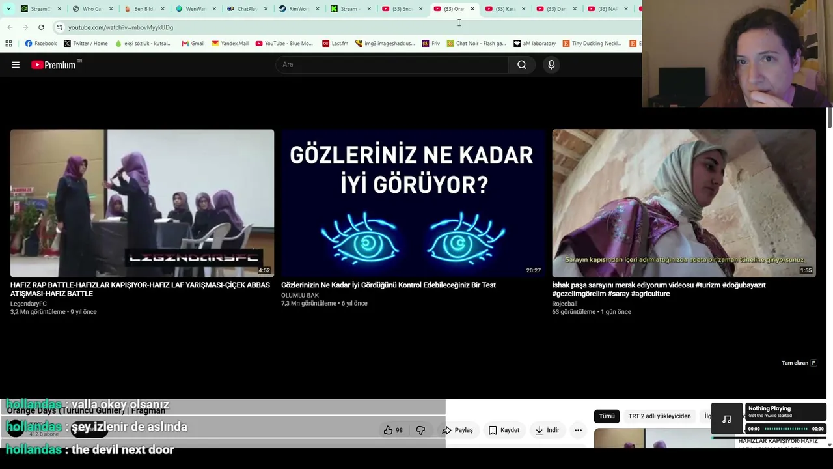833x469 pixels.
Task: Select 'TRT 2 adlı yükleyiciden' filter chip
Action: click(659, 416)
